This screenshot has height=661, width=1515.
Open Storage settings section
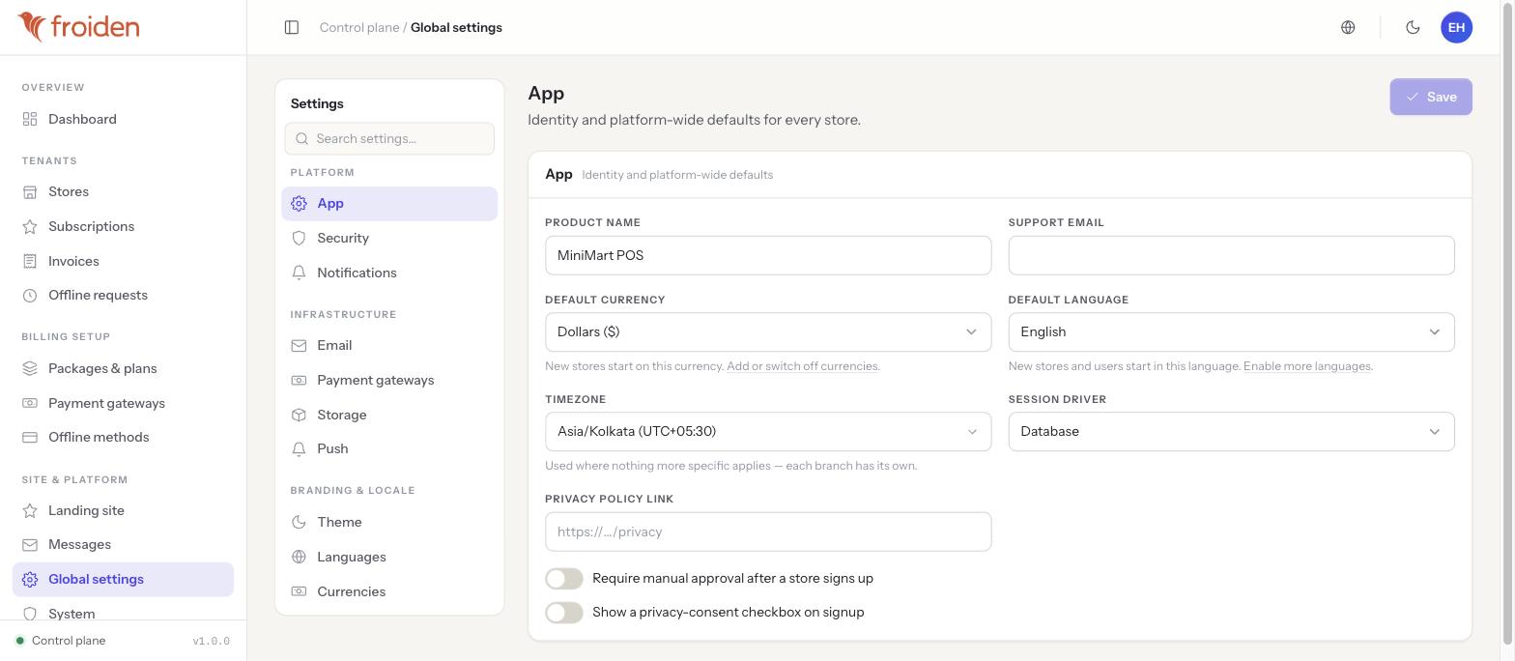(x=389, y=415)
